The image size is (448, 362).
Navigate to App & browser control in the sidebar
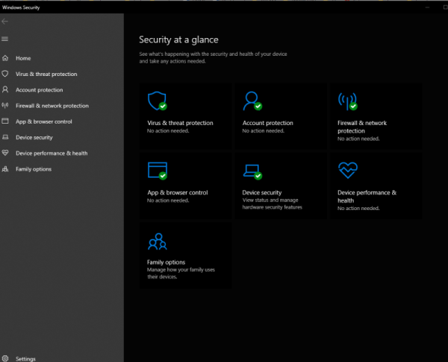pos(43,121)
